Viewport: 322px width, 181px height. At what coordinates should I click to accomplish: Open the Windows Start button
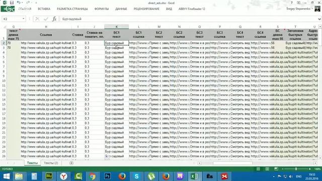click(7, 176)
